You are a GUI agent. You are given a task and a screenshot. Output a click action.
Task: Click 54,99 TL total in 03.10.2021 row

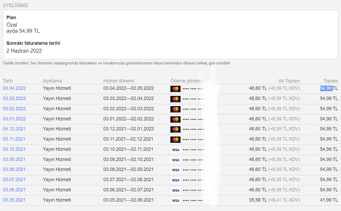[x=329, y=149]
